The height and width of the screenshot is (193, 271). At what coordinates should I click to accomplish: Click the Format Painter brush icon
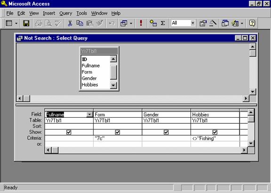100,23
